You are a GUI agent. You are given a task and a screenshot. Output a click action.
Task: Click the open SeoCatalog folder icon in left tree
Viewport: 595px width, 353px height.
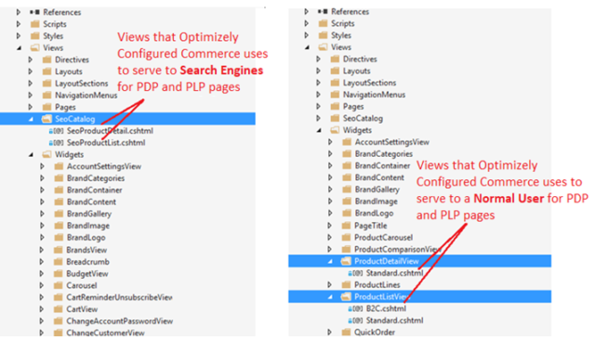pos(46,119)
